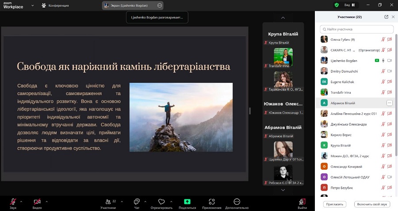Click the green security shield icon
This screenshot has width=398, height=211.
click(x=337, y=5)
